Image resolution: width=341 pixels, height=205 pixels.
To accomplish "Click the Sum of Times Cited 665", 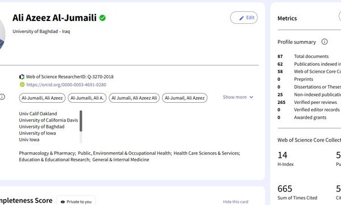I will [285, 189].
